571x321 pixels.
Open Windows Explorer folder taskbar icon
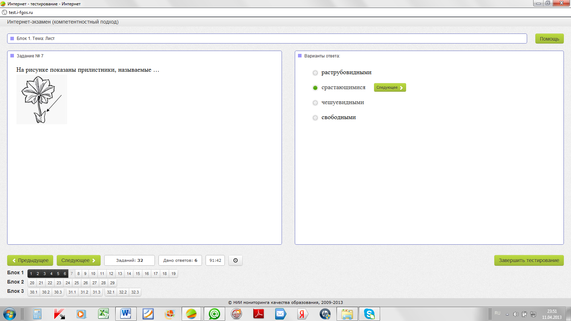coord(347,314)
